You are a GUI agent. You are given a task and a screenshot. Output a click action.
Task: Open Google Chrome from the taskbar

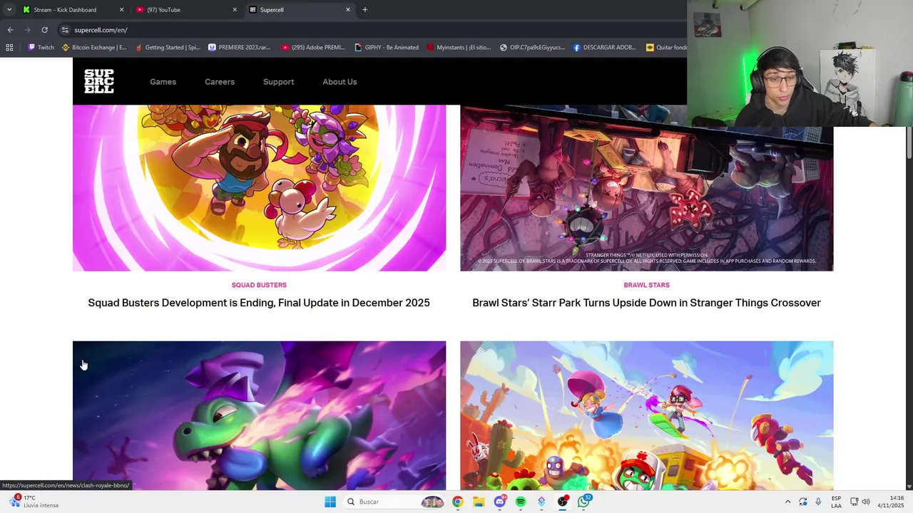457,502
